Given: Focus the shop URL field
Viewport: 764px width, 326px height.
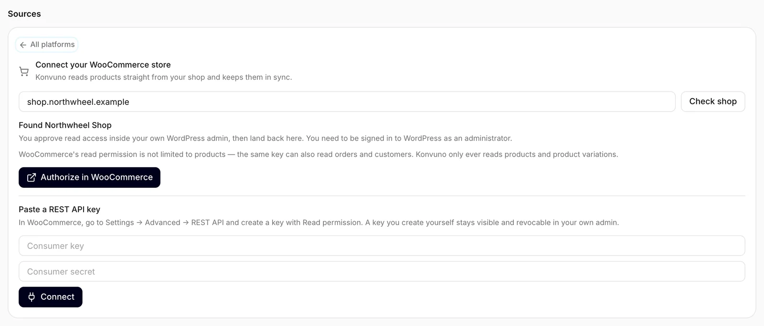Looking at the screenshot, I should click(347, 102).
